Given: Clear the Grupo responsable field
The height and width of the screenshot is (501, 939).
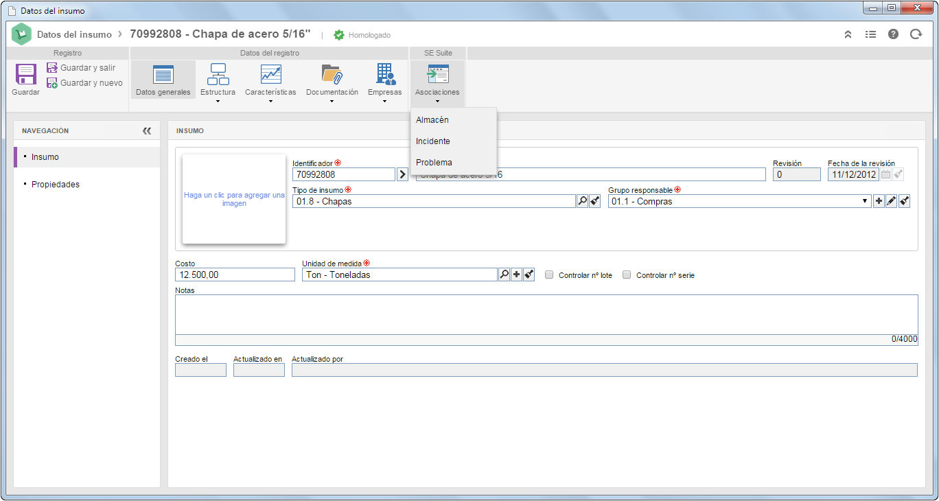Looking at the screenshot, I should click(905, 201).
